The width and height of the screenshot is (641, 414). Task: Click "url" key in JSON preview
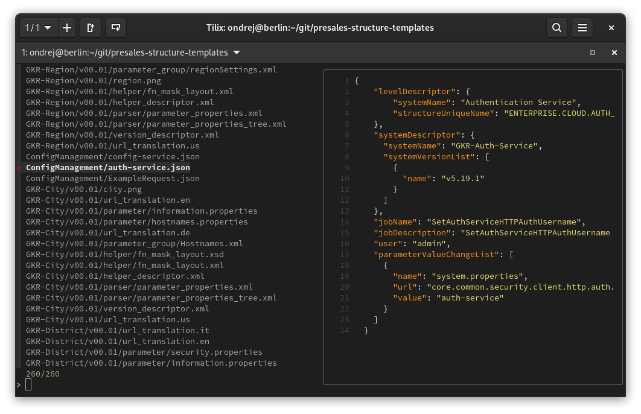point(405,287)
